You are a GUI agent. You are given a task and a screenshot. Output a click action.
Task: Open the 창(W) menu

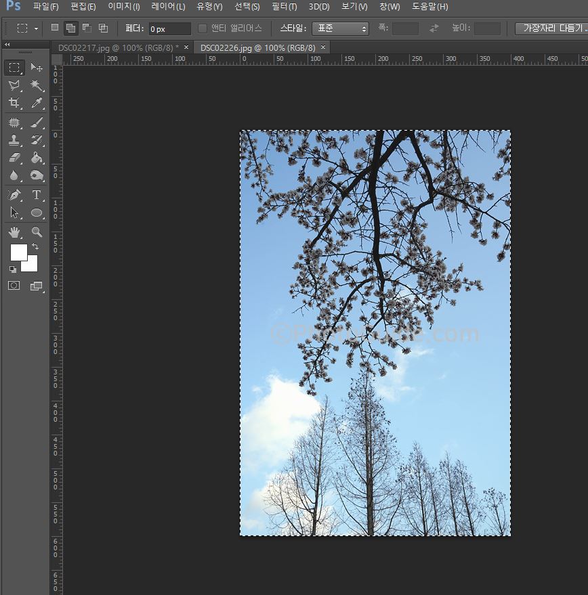pos(390,7)
